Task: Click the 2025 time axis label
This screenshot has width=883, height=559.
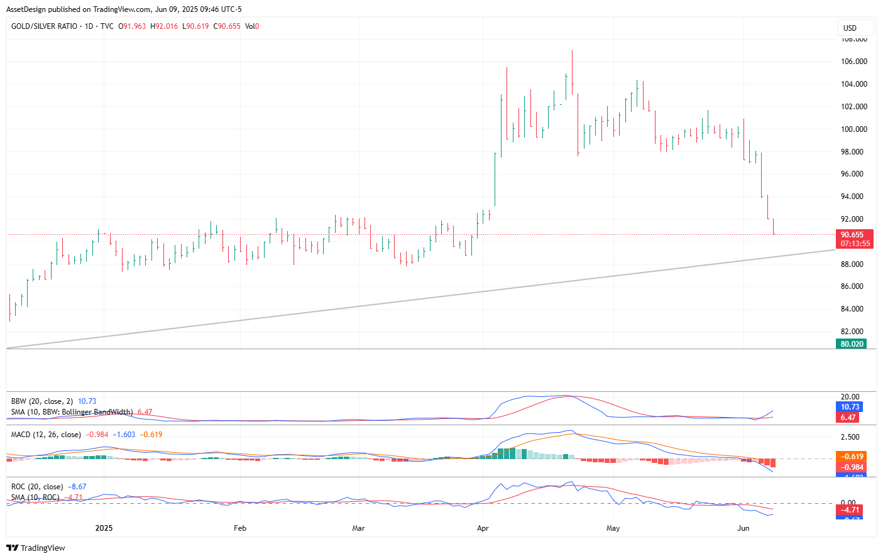Action: 104,528
